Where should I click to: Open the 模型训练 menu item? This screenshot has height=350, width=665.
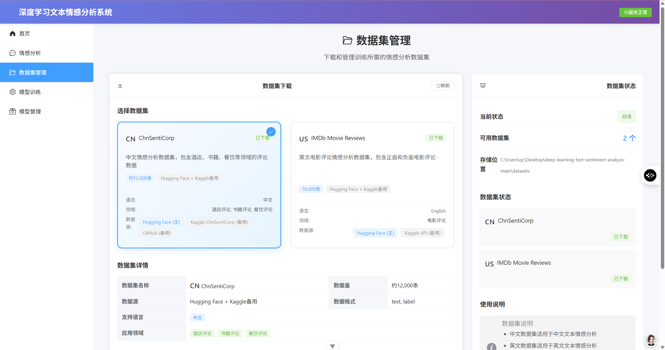pyautogui.click(x=30, y=92)
